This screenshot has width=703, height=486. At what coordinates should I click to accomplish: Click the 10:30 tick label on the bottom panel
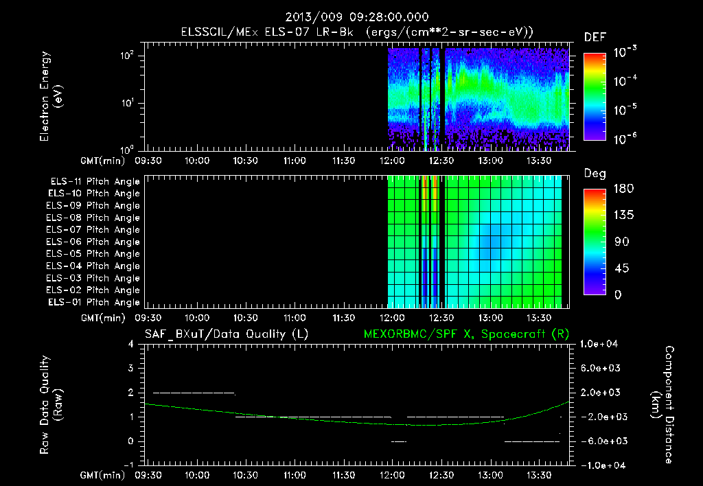tap(246, 476)
